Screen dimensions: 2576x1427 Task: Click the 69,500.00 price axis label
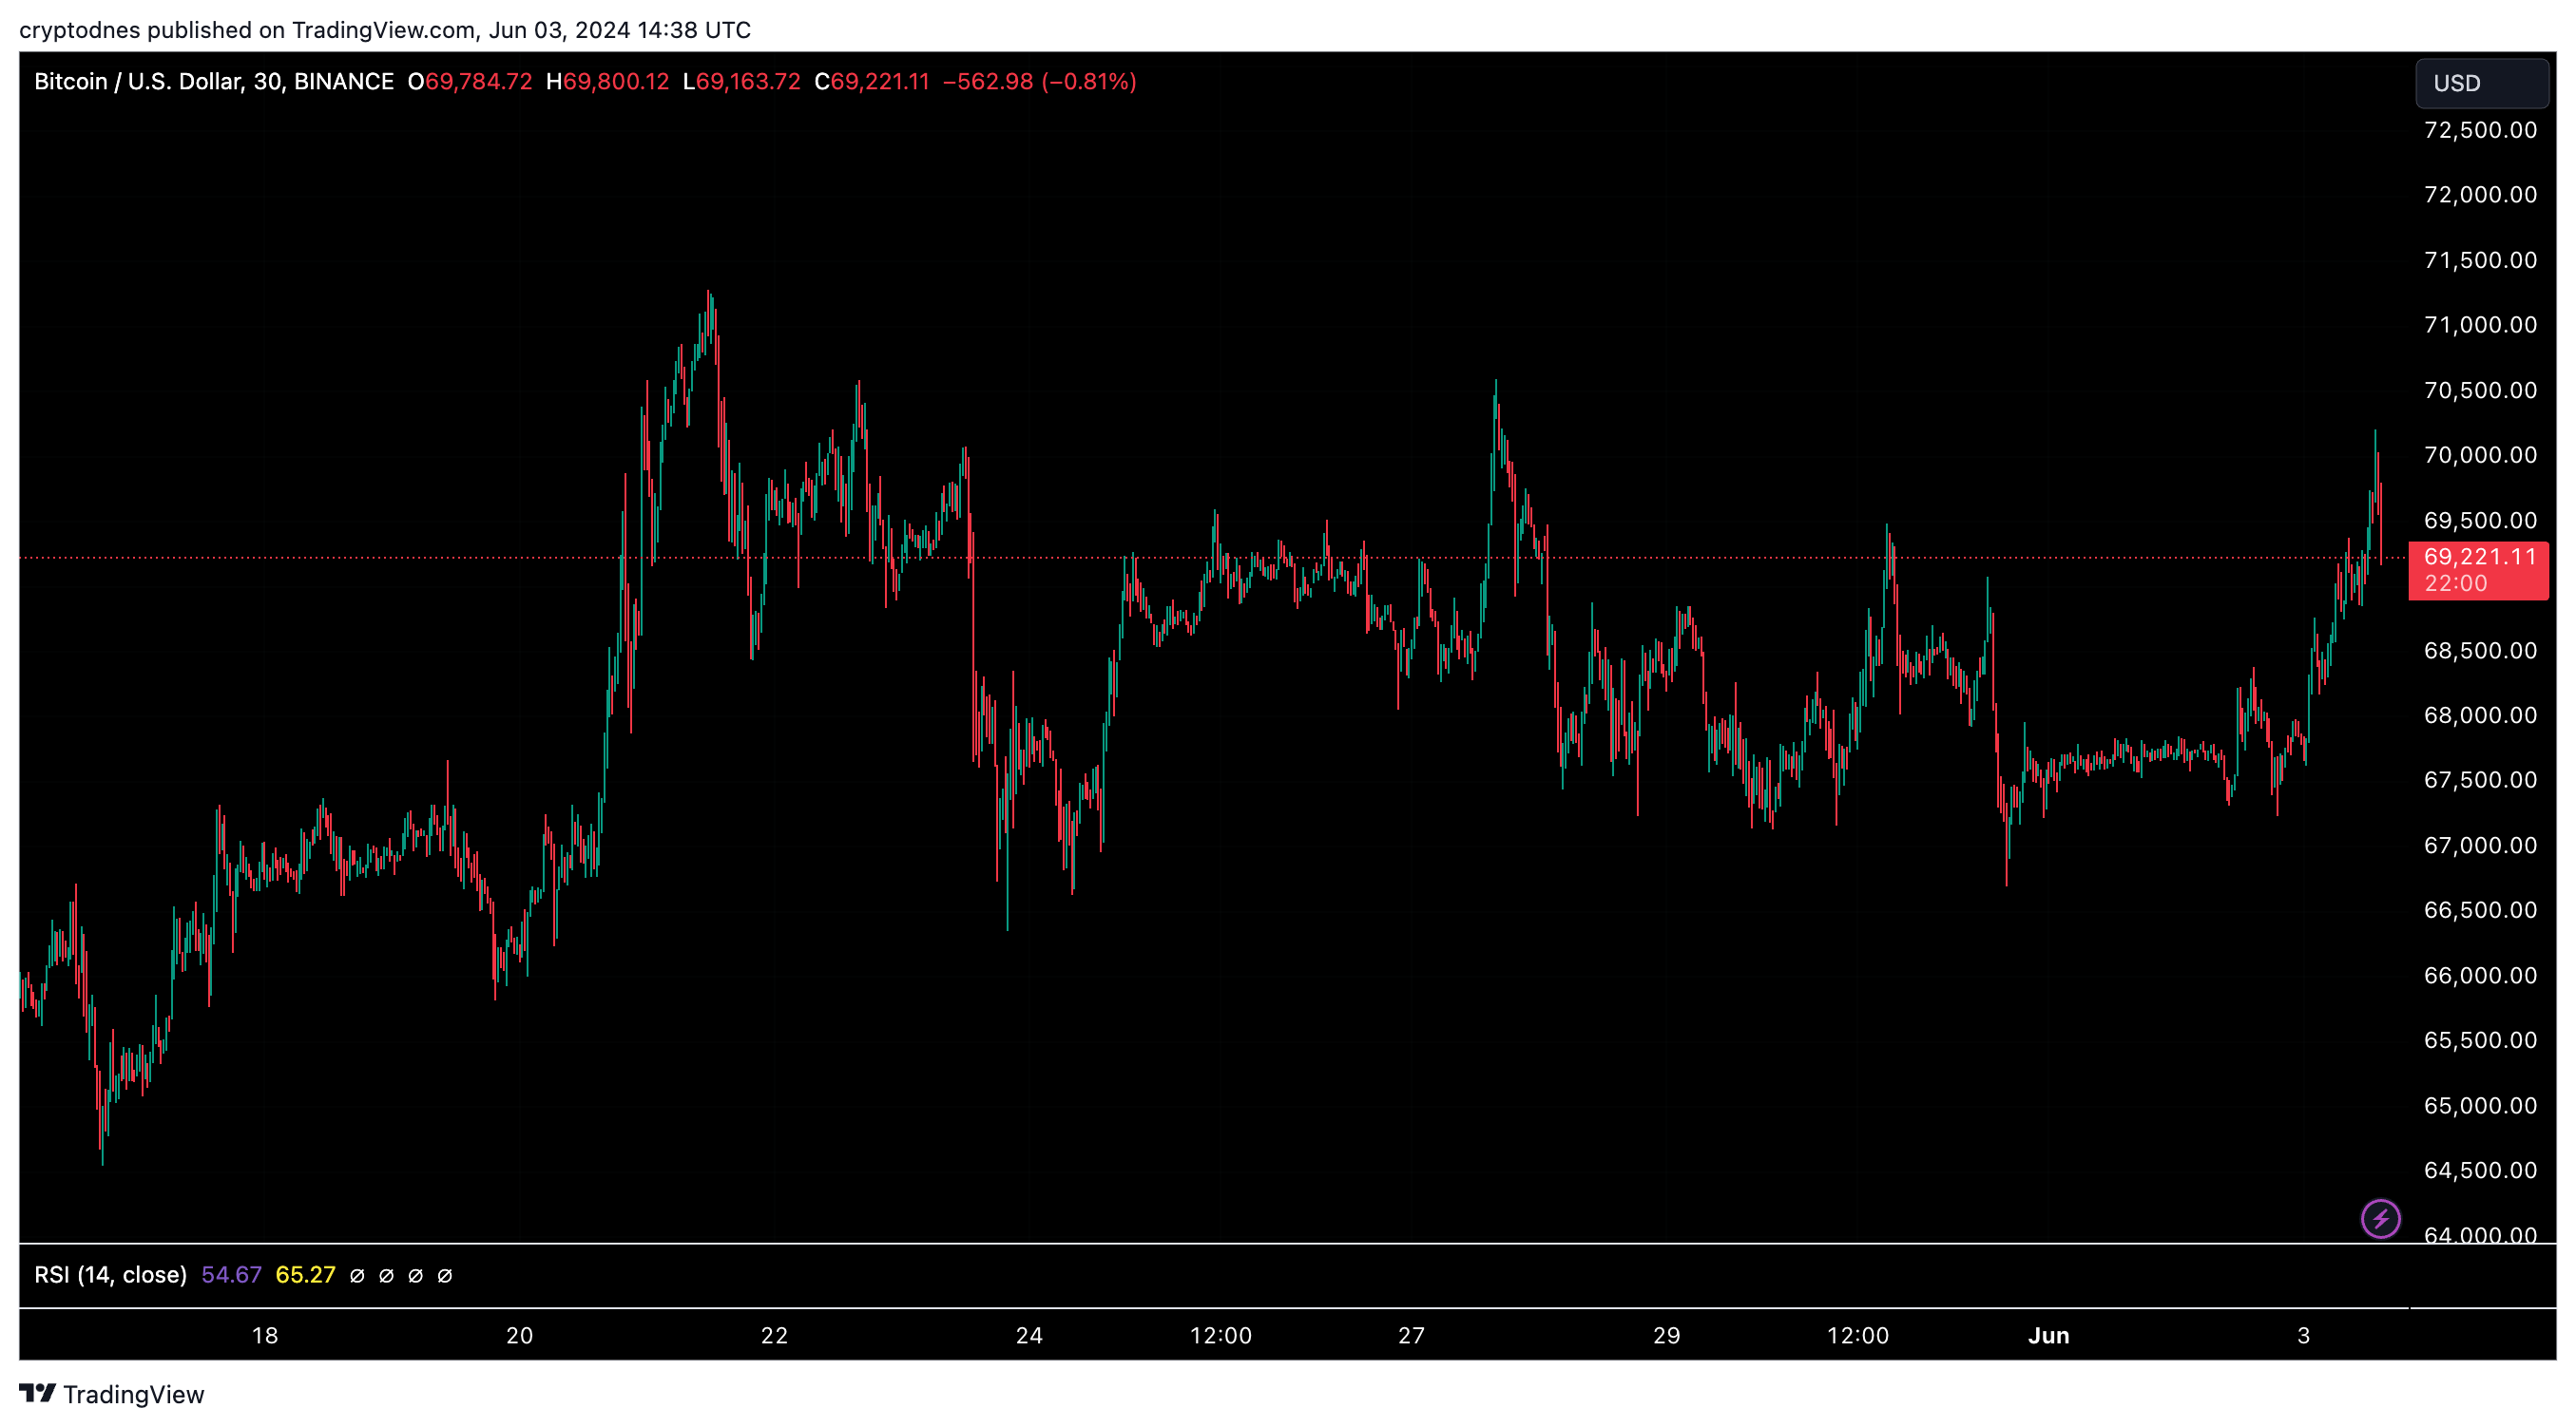coord(2480,521)
